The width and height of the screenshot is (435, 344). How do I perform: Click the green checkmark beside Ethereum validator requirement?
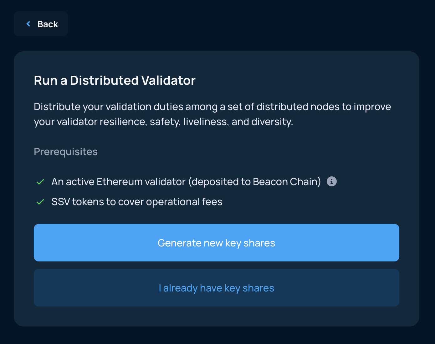[x=40, y=181]
